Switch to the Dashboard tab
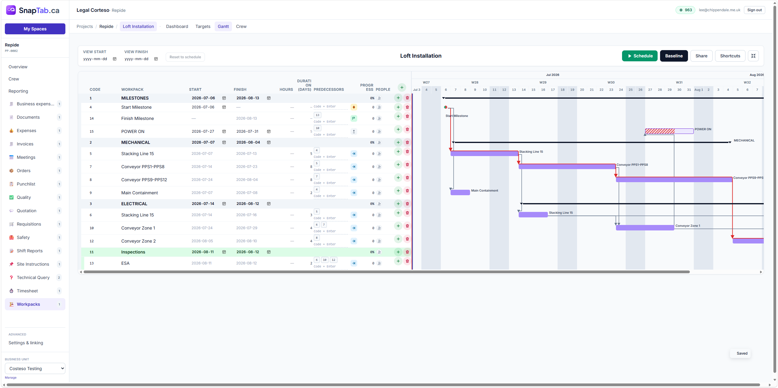The height and width of the screenshot is (388, 778). 177,26
